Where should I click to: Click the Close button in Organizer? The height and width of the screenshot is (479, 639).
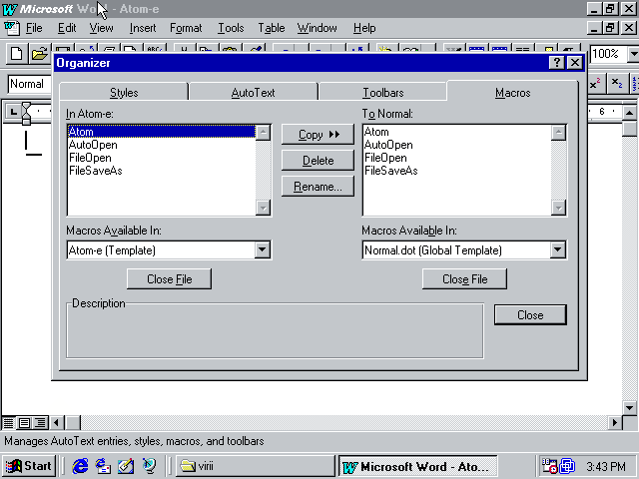tap(530, 315)
